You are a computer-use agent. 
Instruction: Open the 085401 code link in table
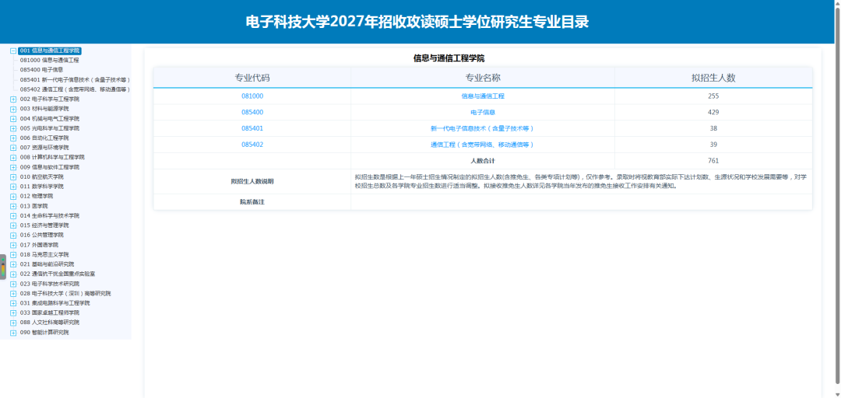[x=252, y=128]
